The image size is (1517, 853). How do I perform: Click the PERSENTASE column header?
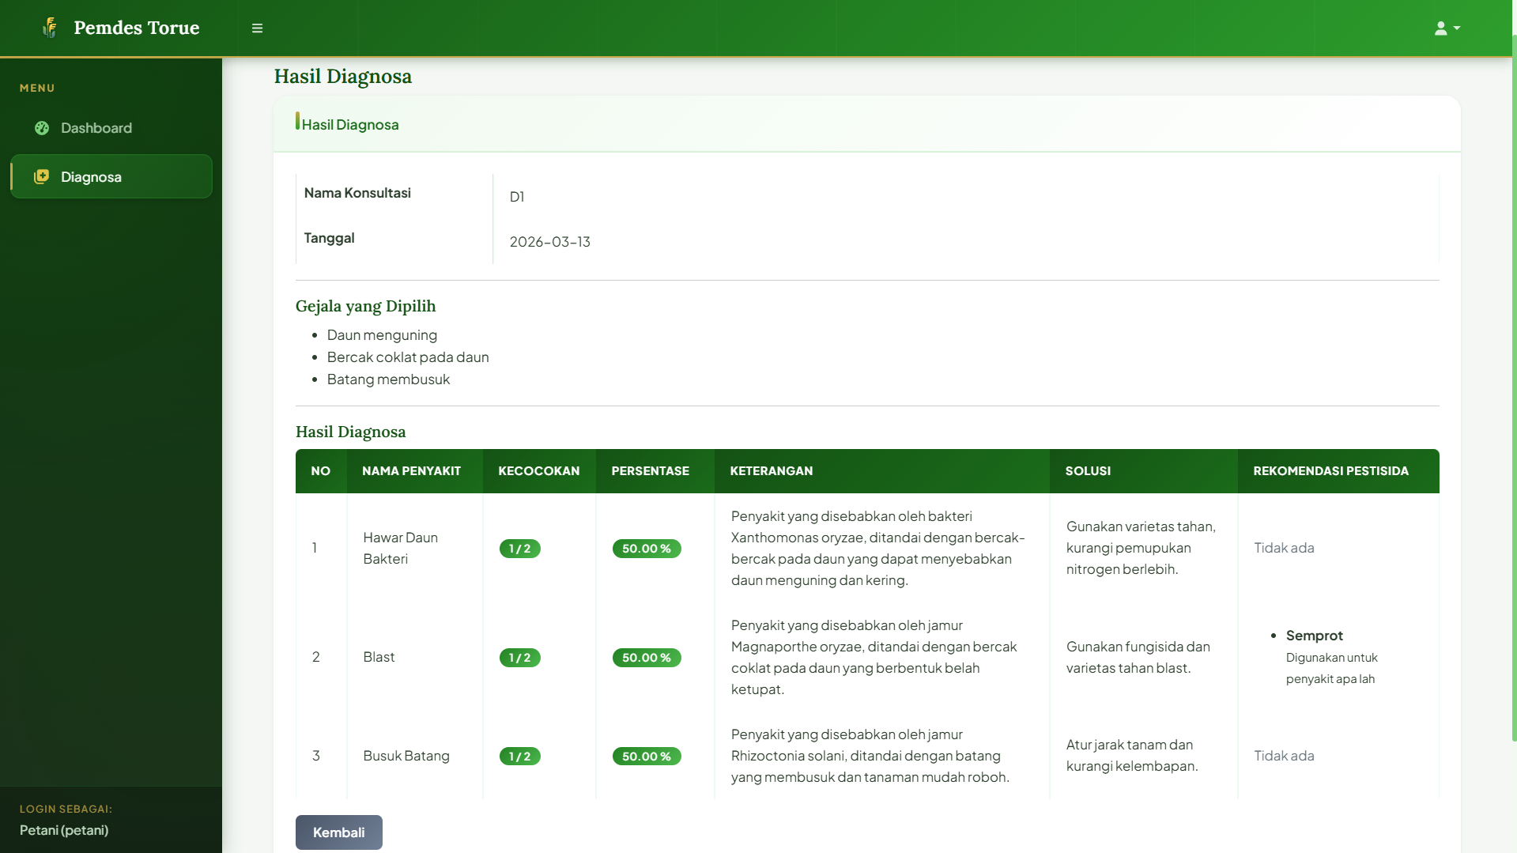650,471
